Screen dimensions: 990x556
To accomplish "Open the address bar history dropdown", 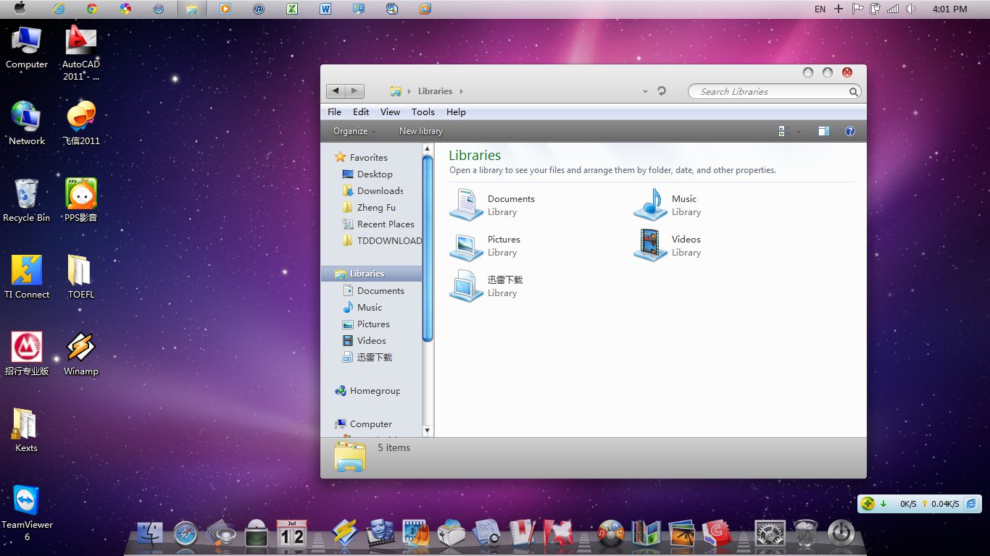I will (x=645, y=92).
